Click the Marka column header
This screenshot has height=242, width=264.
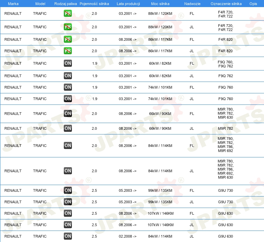tap(13, 3)
